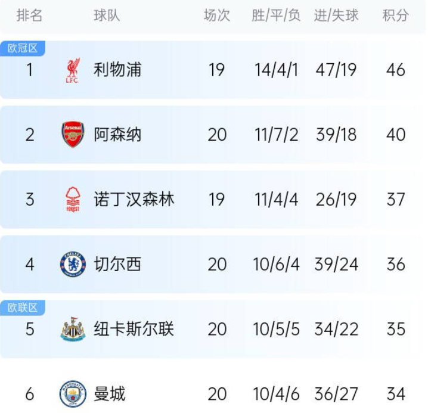Open team 利物浦 from the table
Image resolution: width=428 pixels, height=413 pixels.
click(x=117, y=70)
